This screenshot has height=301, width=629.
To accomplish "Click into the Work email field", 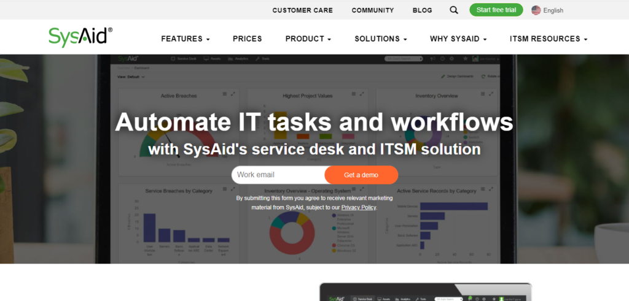I will pyautogui.click(x=278, y=175).
